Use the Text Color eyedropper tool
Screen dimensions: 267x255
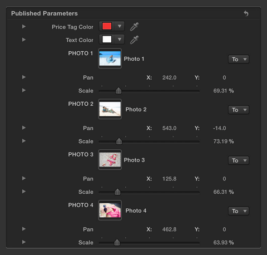[134, 40]
